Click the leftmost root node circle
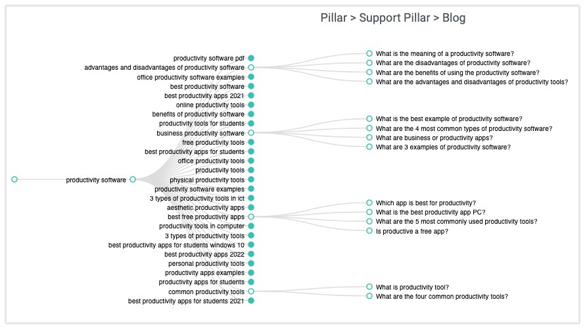 tap(14, 179)
